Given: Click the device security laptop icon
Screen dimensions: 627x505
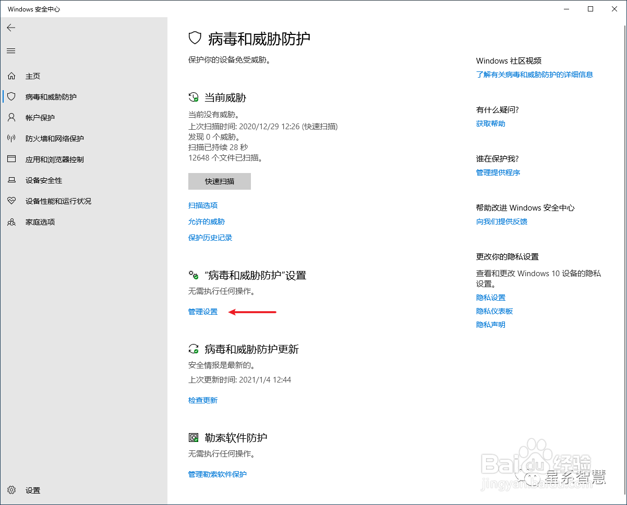Looking at the screenshot, I should point(11,180).
